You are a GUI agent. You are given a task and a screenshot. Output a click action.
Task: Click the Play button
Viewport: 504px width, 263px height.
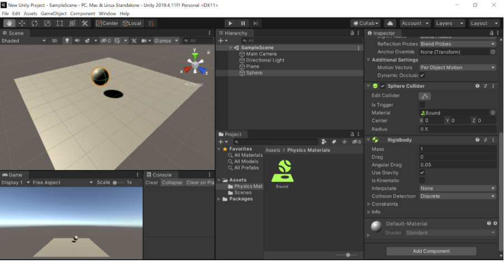[x=230, y=23]
